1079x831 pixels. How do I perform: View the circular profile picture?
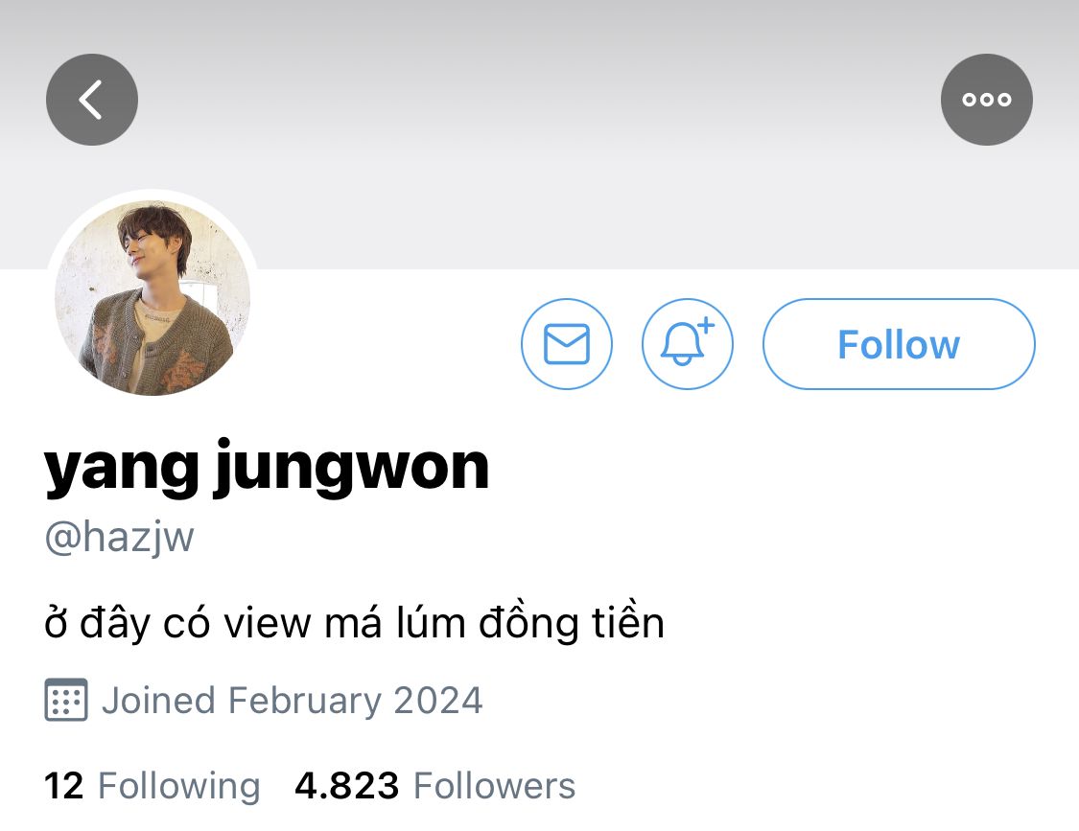click(x=152, y=298)
